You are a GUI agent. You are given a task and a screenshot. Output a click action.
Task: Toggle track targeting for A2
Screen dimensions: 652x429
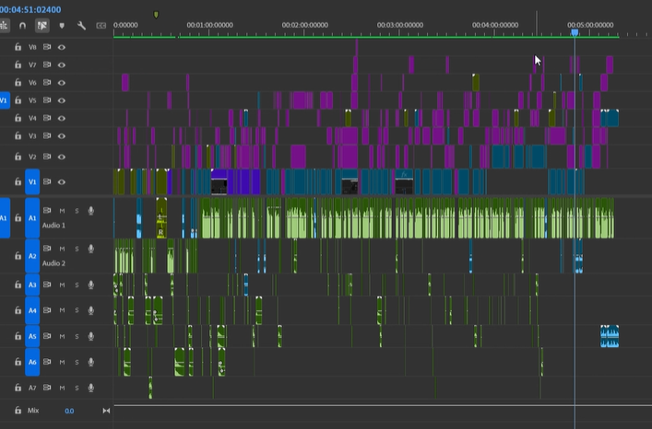32,256
